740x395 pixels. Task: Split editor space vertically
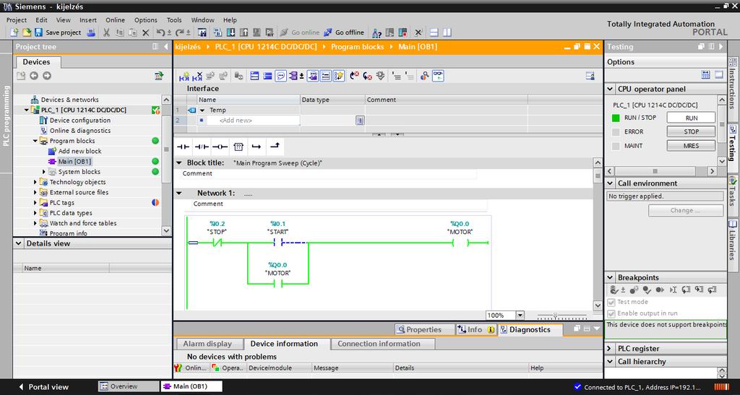(447, 32)
